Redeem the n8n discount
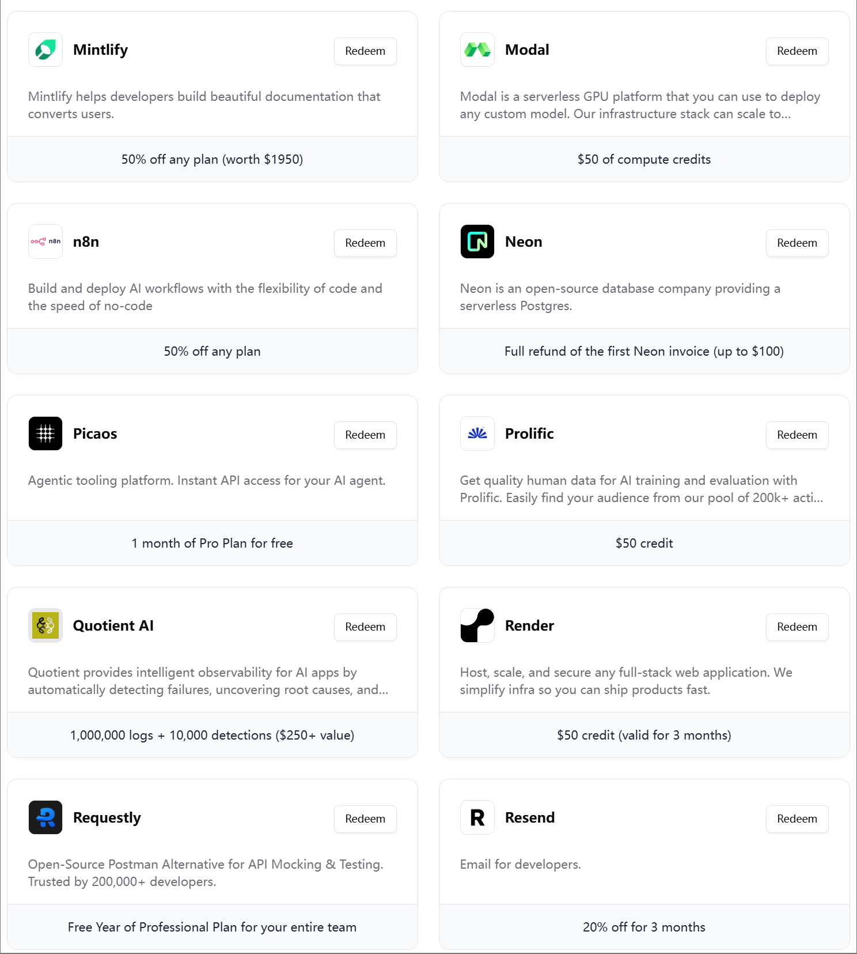 click(x=365, y=243)
